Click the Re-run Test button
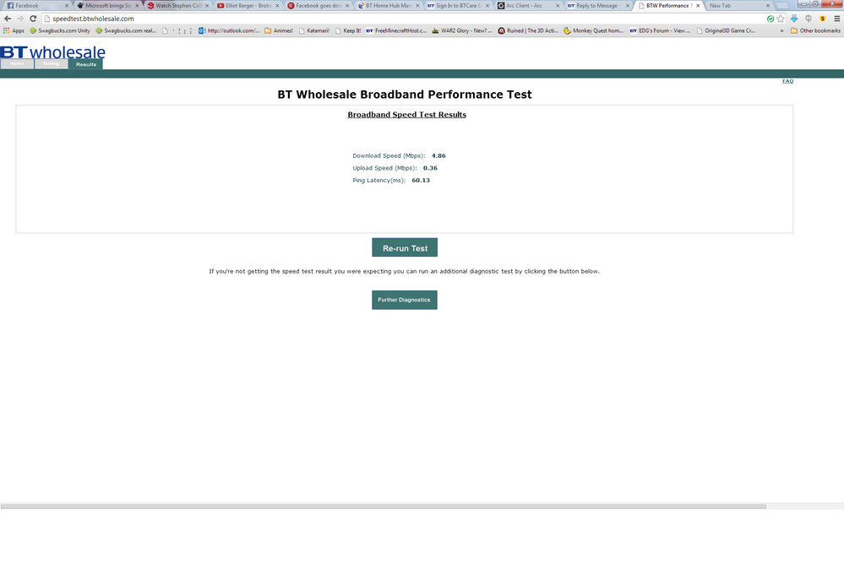844x586 pixels. click(404, 247)
